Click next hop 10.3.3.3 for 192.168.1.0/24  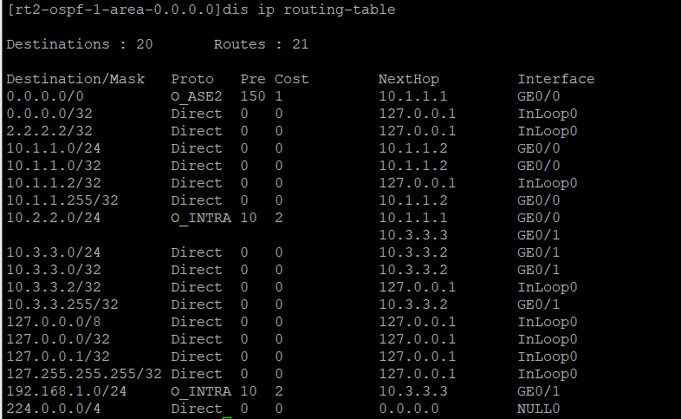point(413,392)
